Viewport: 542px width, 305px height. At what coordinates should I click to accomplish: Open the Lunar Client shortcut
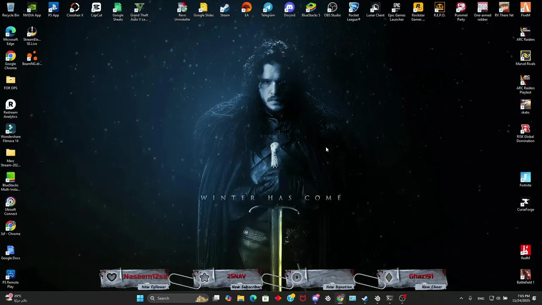375,10
